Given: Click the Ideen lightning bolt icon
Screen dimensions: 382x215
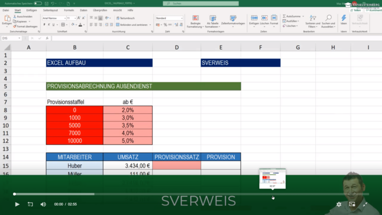Looking at the screenshot, I should [x=344, y=18].
